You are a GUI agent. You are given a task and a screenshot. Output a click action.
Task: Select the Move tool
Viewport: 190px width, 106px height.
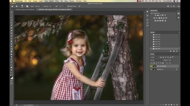click(x=12, y=12)
